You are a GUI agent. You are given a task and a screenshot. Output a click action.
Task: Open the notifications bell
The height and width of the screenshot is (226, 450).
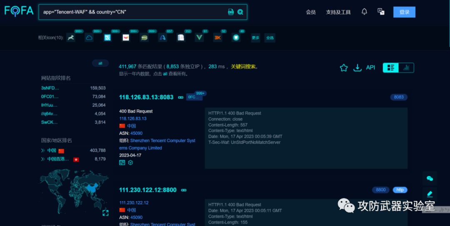(364, 12)
